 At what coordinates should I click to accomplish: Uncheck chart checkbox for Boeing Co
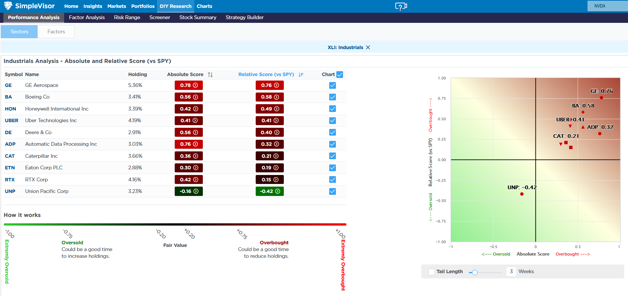(333, 97)
